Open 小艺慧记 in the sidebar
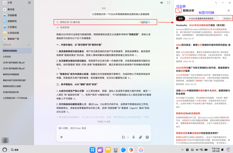 pos(10,27)
